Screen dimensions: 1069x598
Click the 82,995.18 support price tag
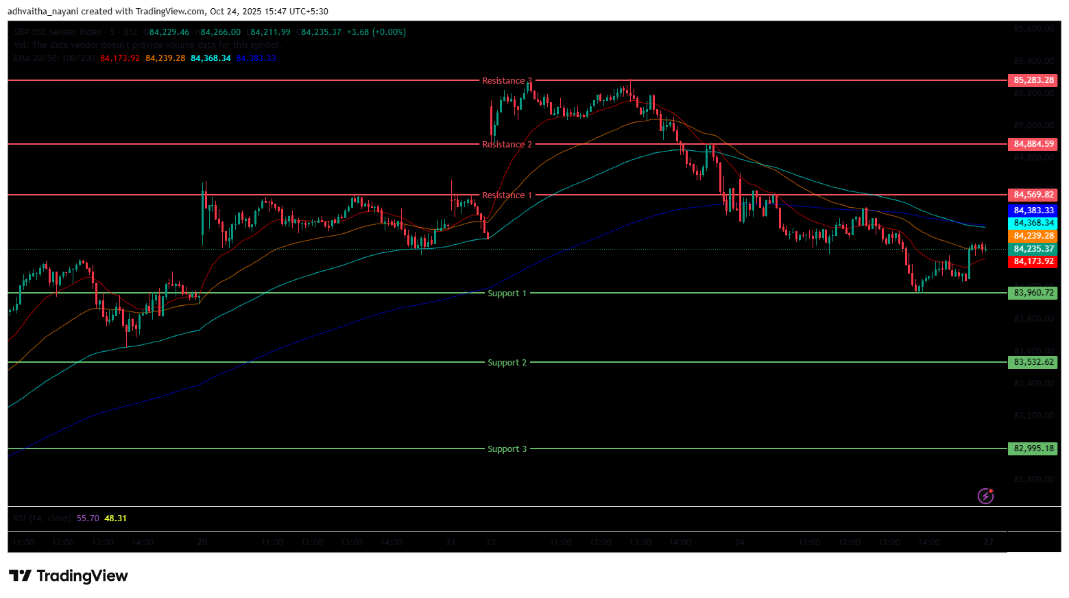[x=1033, y=449]
